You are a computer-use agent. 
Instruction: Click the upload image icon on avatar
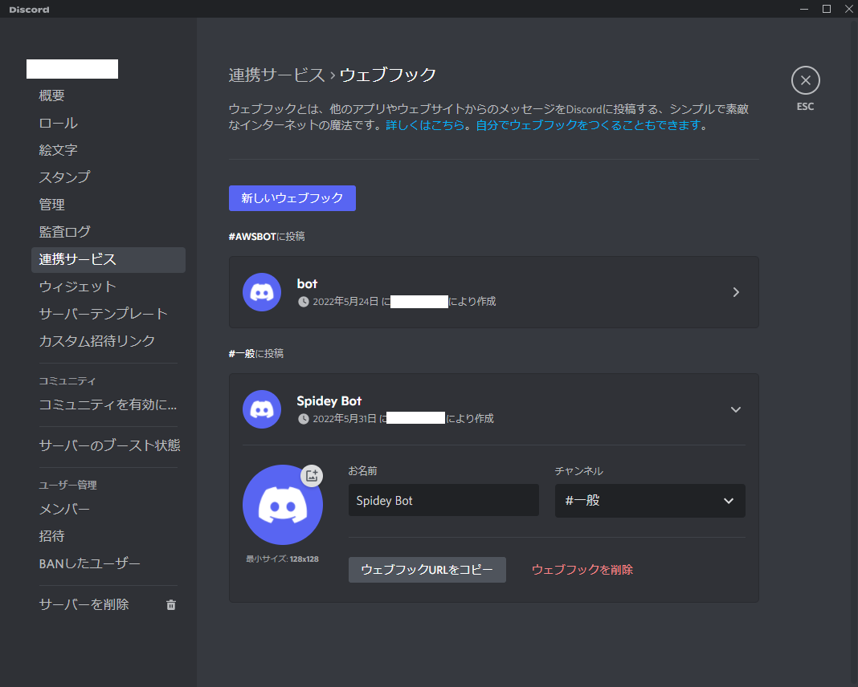(312, 475)
